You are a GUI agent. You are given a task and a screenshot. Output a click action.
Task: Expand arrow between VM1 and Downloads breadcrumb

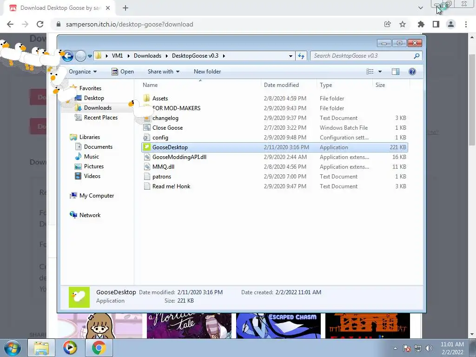click(128, 56)
